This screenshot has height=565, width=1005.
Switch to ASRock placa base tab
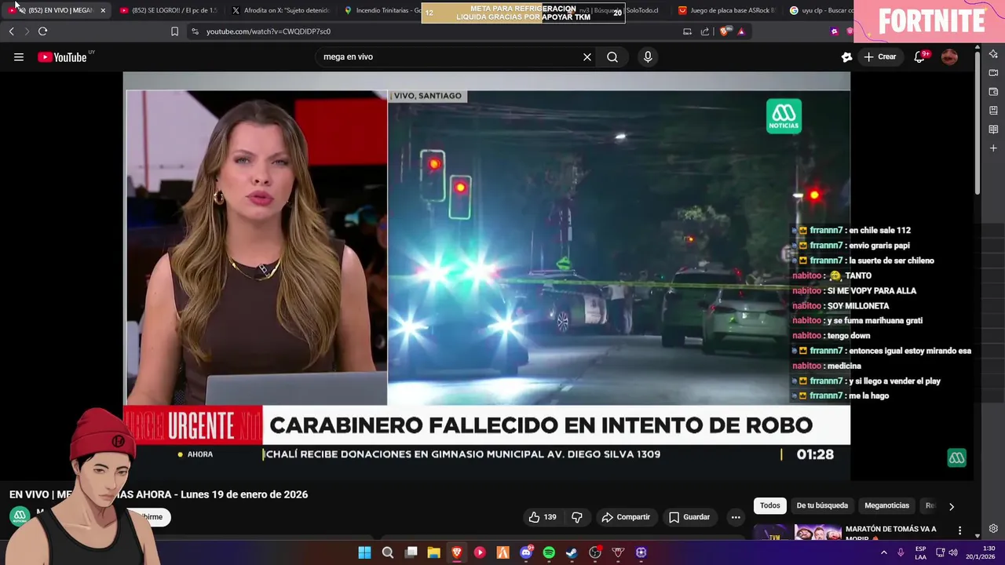(x=727, y=10)
